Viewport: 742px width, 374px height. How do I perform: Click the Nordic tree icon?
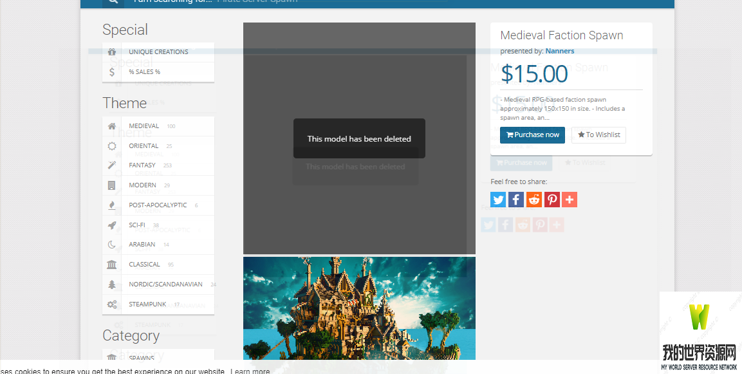click(112, 284)
